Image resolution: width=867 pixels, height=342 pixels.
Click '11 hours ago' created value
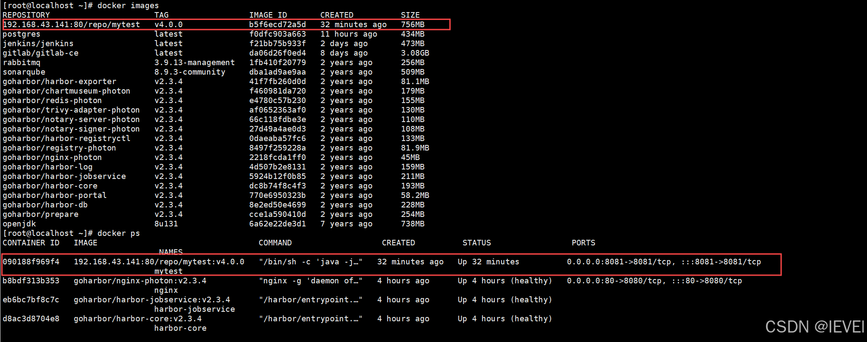pos(349,34)
